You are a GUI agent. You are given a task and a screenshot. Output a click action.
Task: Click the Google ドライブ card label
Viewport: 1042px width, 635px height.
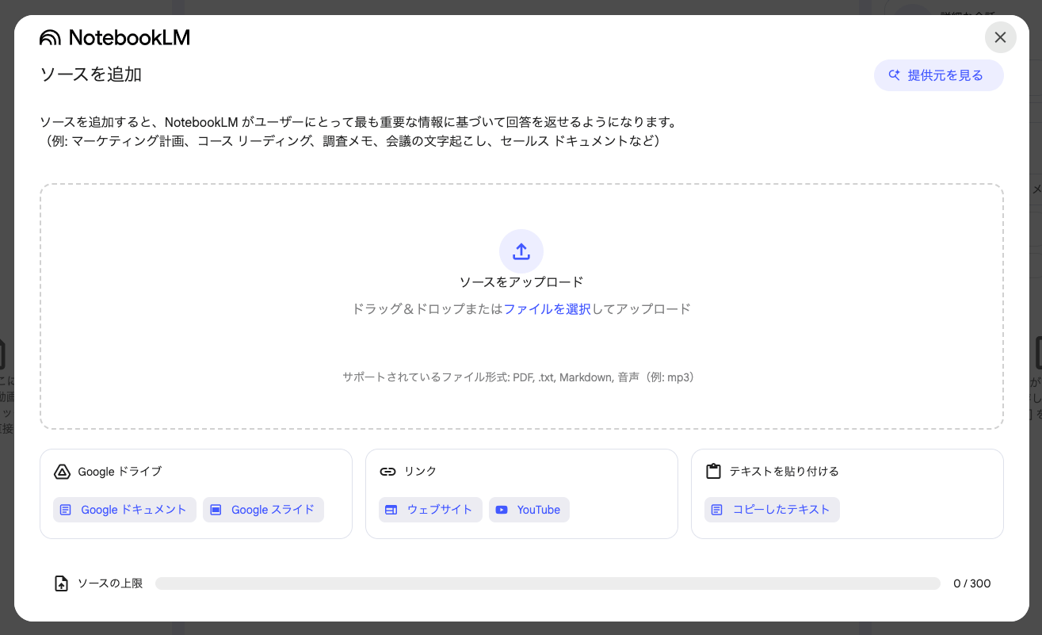click(119, 472)
